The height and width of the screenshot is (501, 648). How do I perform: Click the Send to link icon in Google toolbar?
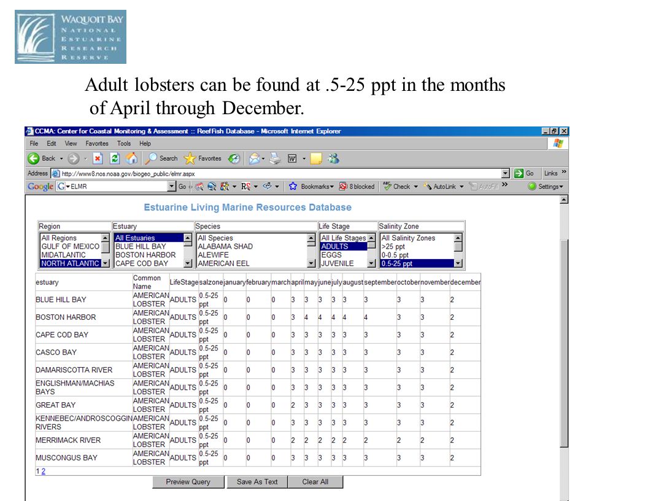pos(268,186)
